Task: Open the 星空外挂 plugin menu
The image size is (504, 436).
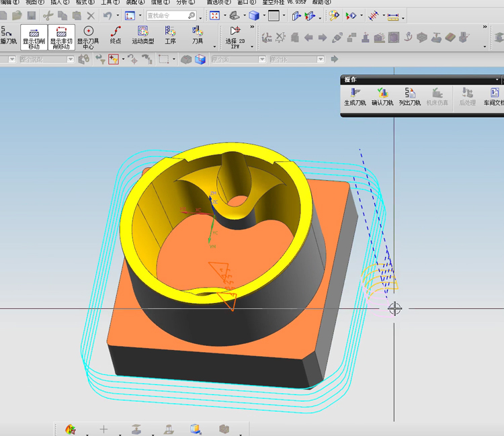Action: (284, 2)
